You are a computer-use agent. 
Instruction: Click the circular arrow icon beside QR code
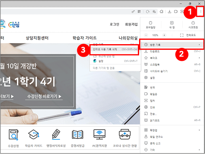(x=148, y=12)
